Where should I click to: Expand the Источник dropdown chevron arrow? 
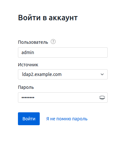click(x=102, y=74)
